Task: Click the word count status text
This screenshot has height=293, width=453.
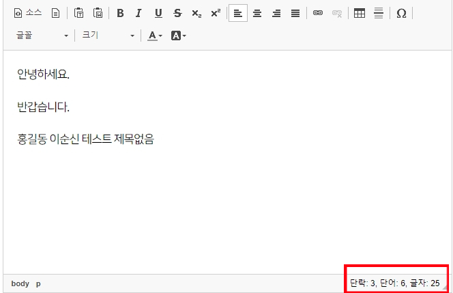Action: point(394,283)
